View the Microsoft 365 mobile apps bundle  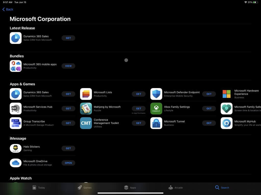(68, 66)
